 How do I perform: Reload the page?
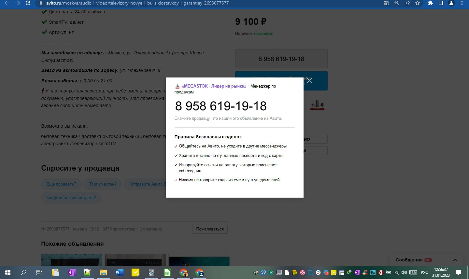tap(28, 3)
